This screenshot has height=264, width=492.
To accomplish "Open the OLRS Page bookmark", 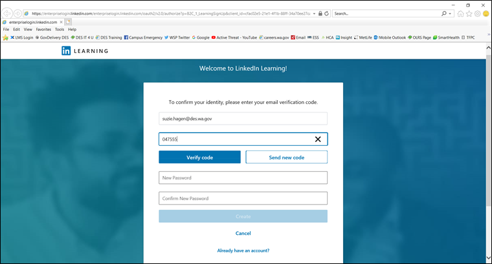I will (419, 37).
